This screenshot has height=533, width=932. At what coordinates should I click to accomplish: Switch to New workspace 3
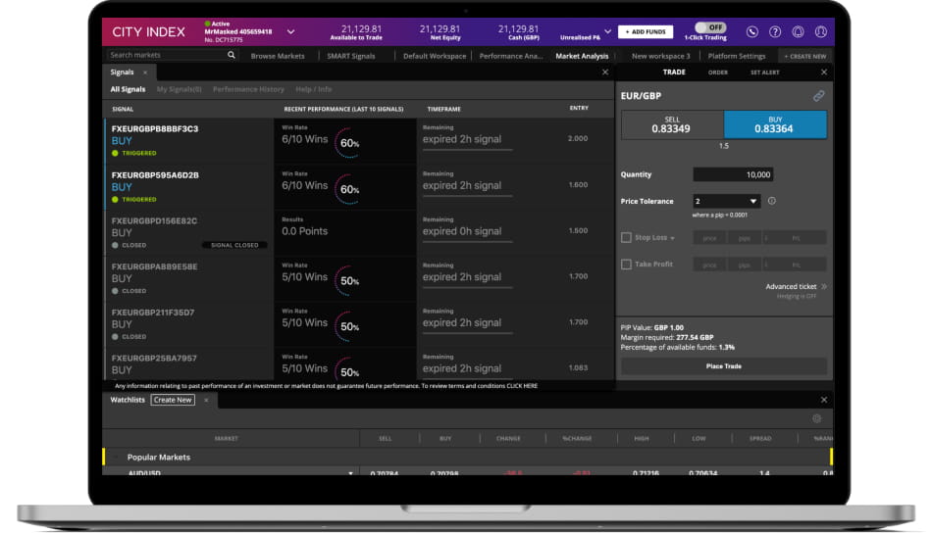coord(661,56)
